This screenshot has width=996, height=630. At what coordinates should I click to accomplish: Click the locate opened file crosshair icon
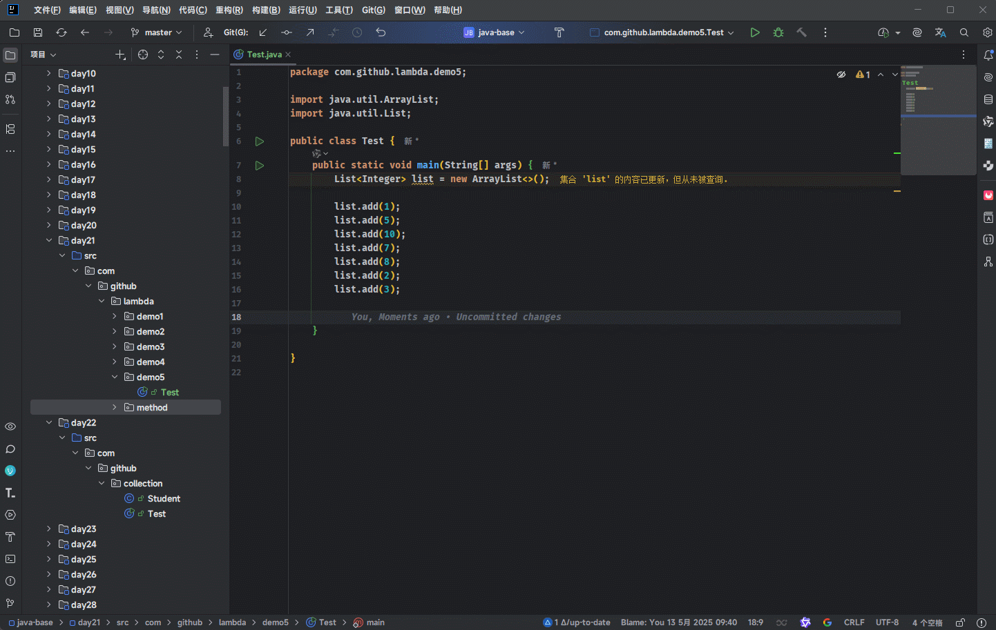[x=143, y=55]
